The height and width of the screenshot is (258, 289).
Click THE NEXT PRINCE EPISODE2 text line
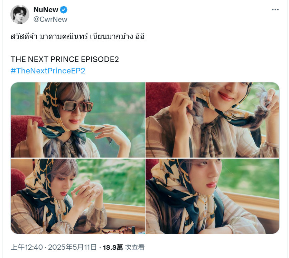point(65,60)
